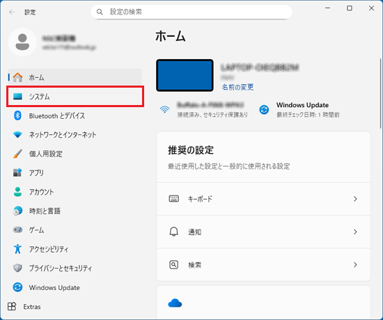Click the プライバシー shield icon

point(17,268)
